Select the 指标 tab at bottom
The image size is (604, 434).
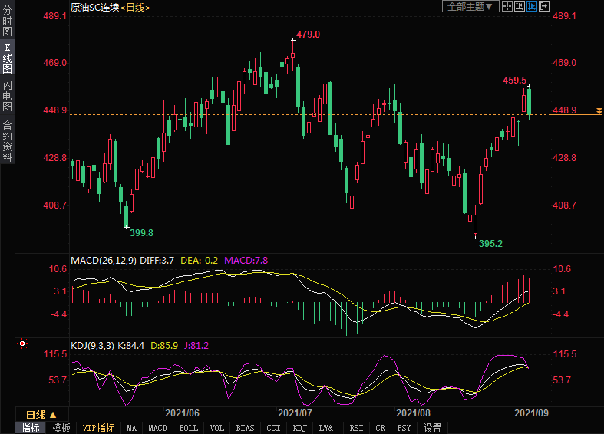pos(31,428)
